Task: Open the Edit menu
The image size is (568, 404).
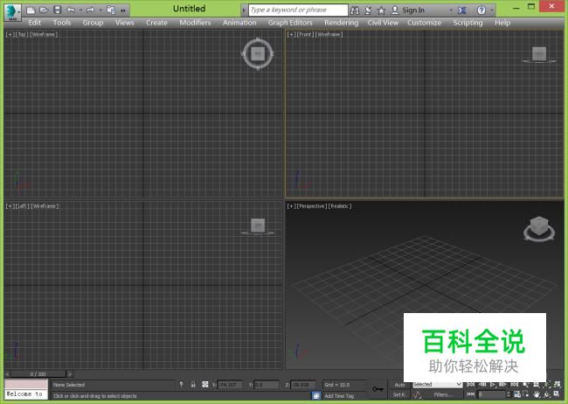Action: (x=35, y=23)
